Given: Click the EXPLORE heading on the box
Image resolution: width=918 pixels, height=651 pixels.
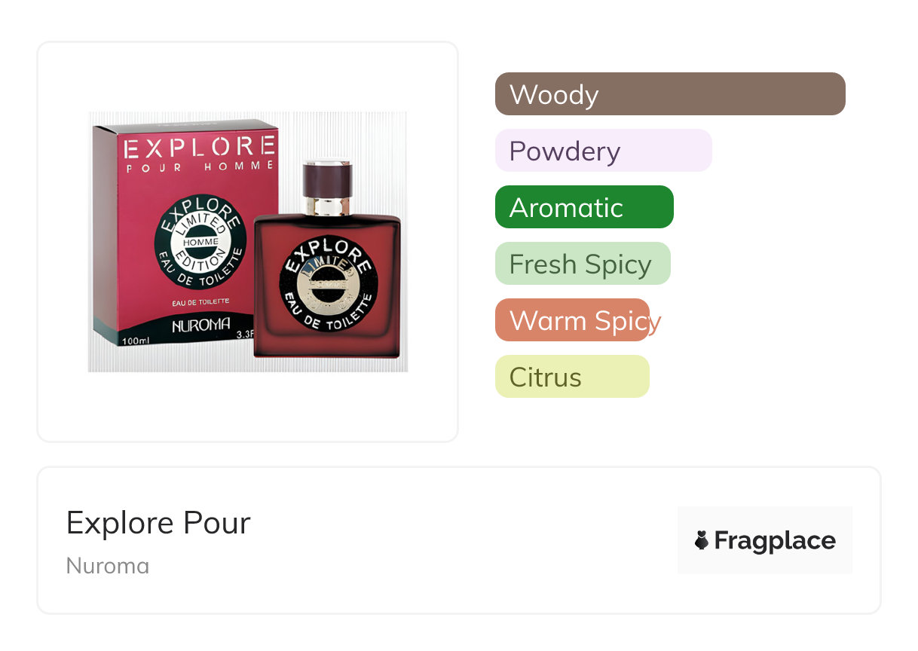Looking at the screenshot, I should (199, 148).
